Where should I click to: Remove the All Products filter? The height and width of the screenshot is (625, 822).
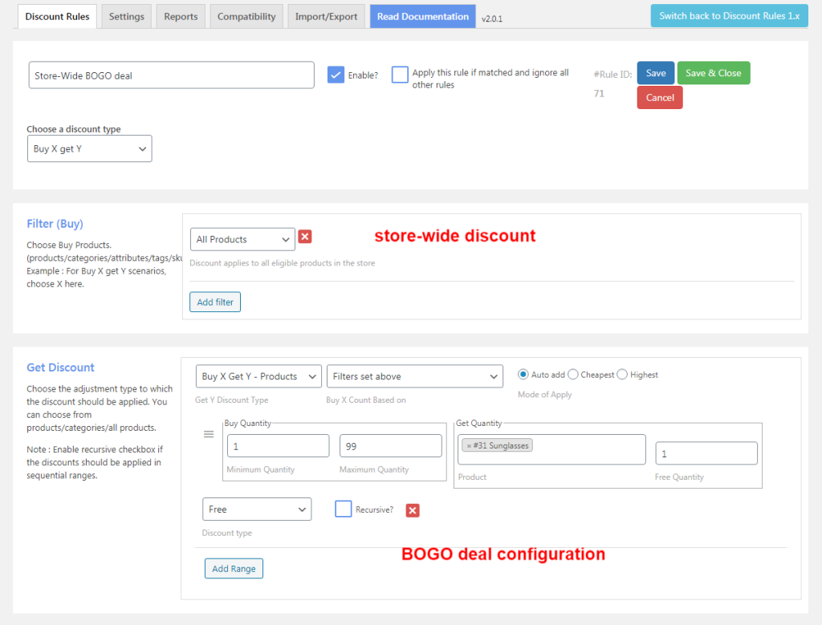point(304,236)
